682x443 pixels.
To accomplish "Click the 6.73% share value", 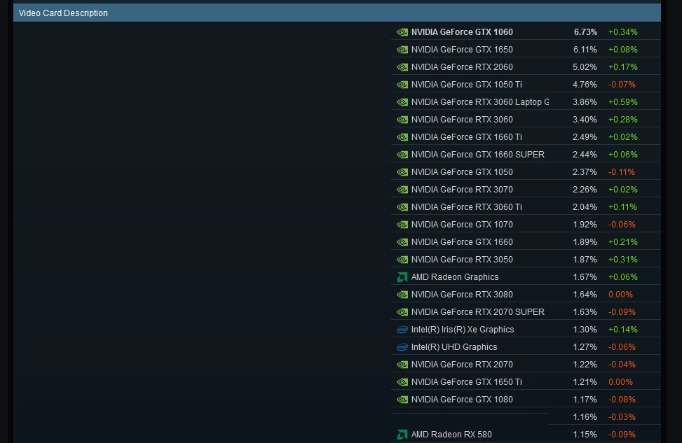I will (x=585, y=32).
